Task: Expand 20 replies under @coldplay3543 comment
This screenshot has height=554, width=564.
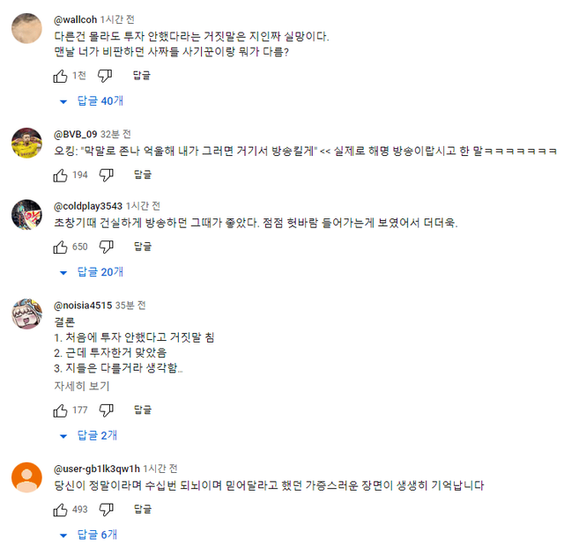Action: (x=93, y=272)
